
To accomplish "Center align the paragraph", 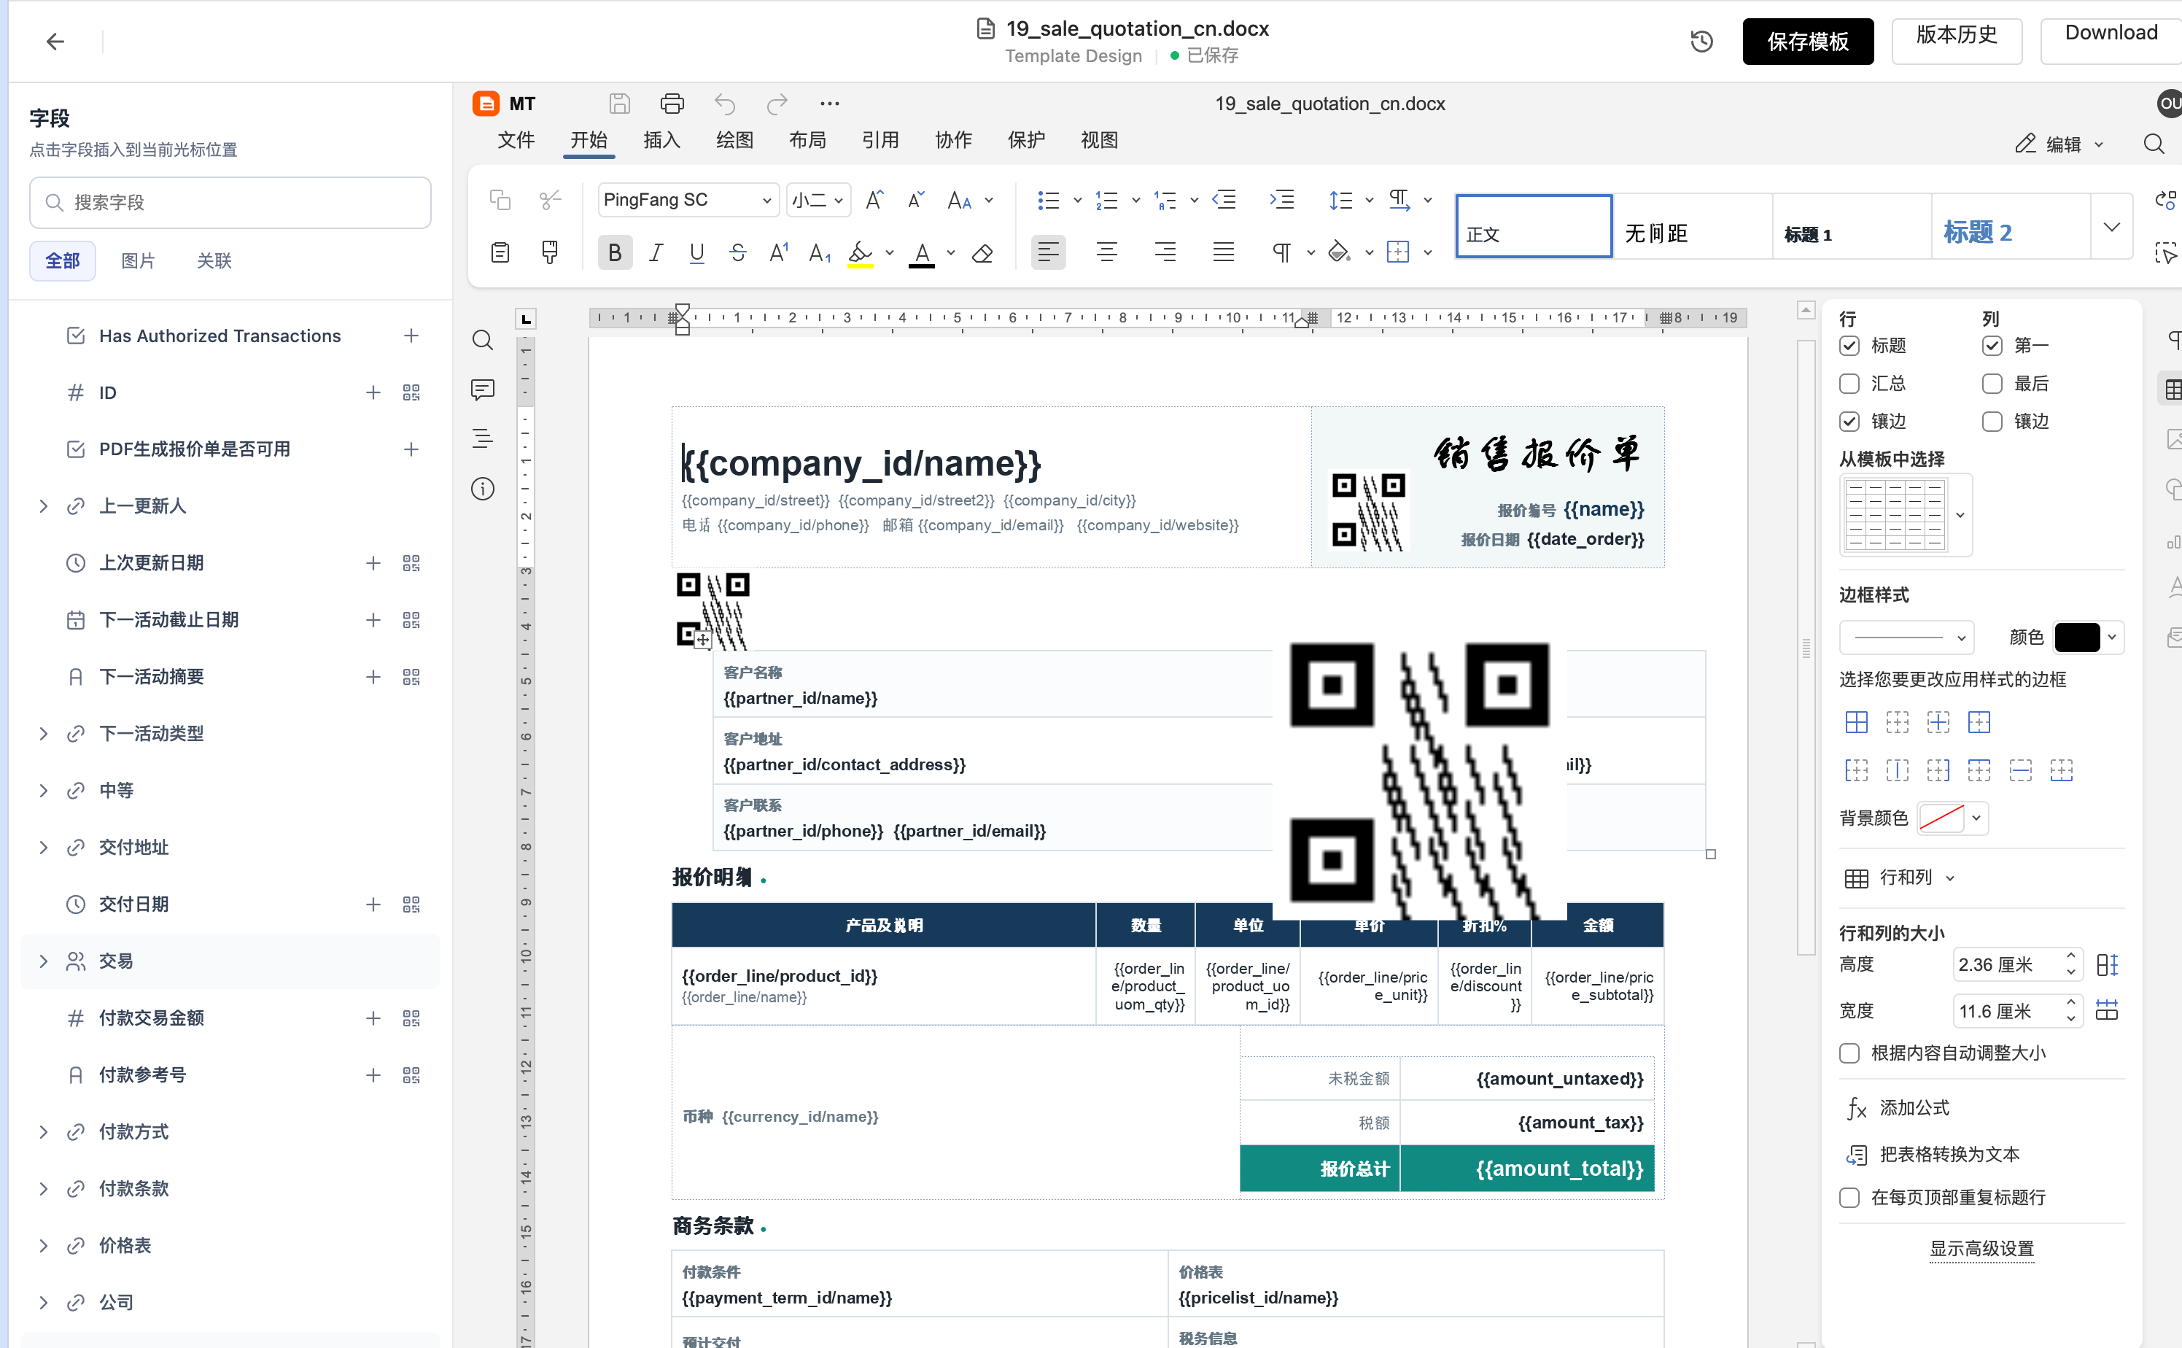I will [1106, 253].
